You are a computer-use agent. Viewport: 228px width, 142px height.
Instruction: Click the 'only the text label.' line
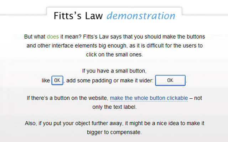tap(114, 107)
